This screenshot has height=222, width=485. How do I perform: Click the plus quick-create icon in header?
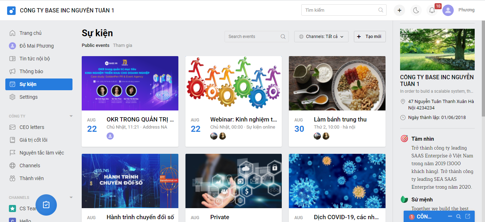tap(399, 10)
